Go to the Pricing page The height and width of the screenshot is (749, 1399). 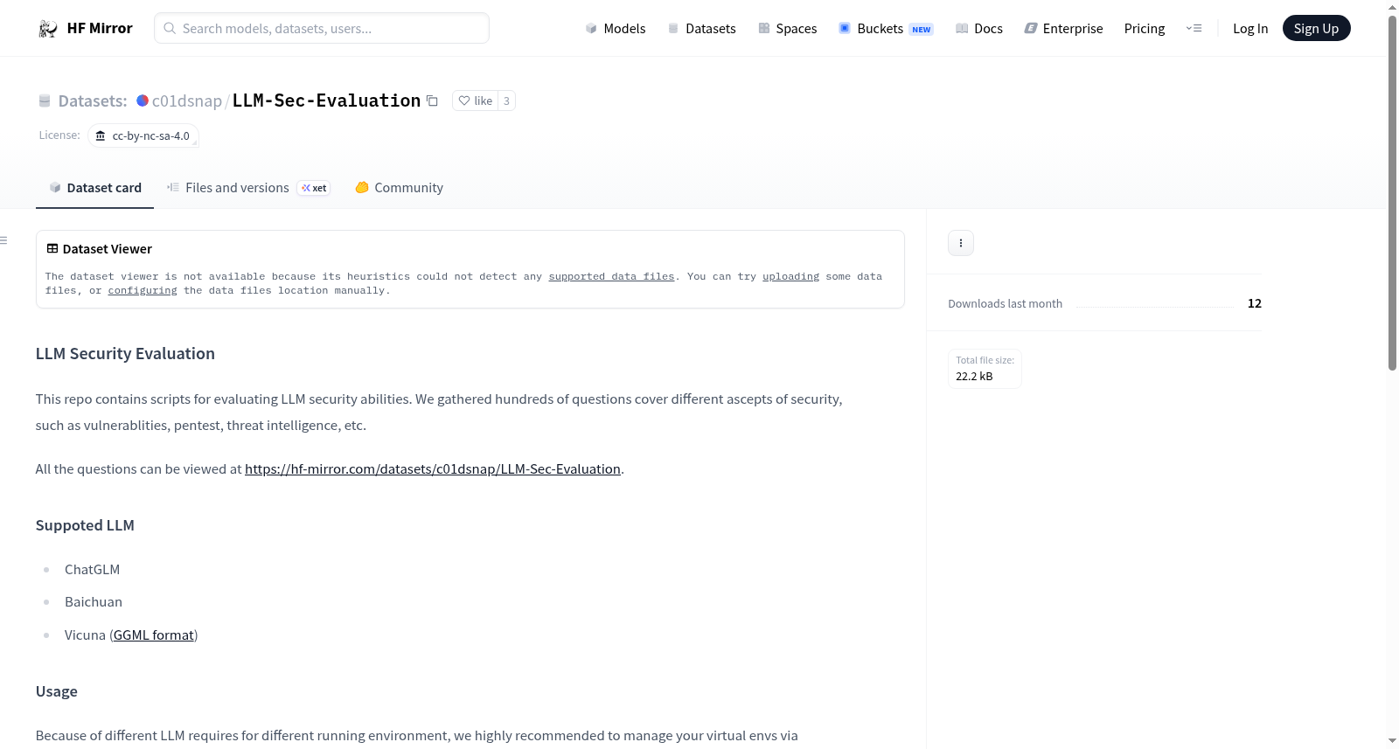coord(1145,28)
